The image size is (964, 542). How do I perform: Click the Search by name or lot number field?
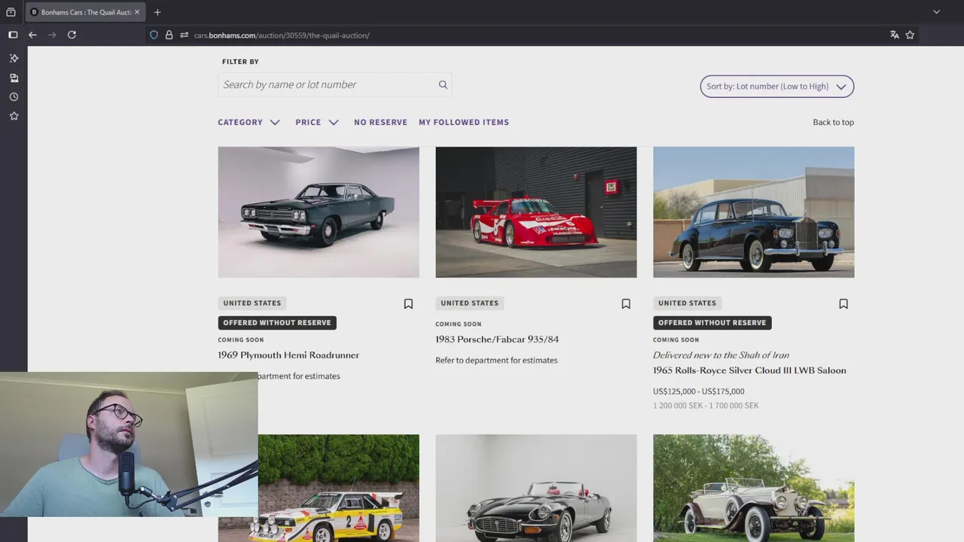point(334,84)
